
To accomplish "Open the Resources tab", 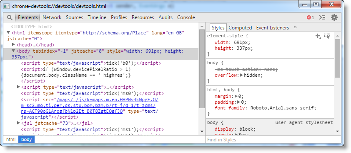I will (x=143, y=17).
